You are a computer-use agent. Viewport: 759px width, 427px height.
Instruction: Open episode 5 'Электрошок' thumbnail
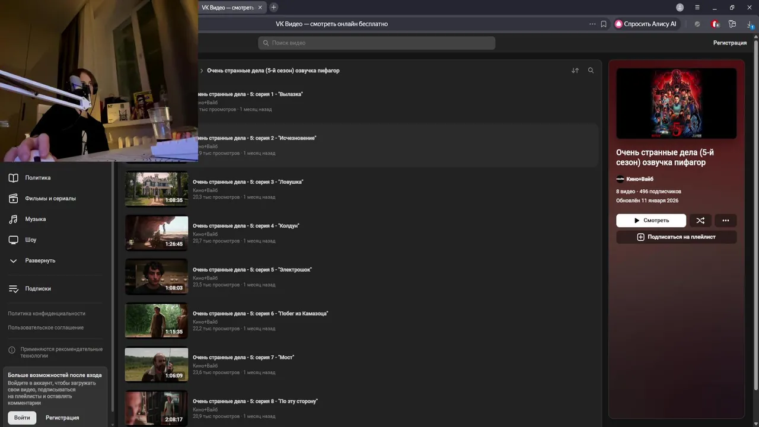pos(157,276)
